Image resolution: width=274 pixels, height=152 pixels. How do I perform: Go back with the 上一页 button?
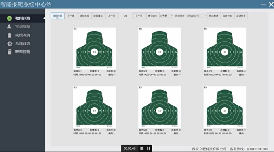(112, 16)
